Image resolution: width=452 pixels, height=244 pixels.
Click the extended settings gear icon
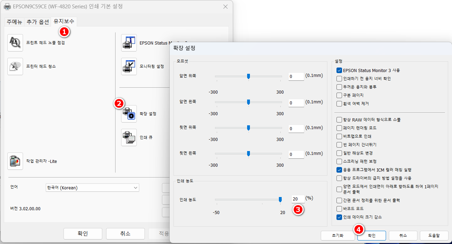[129, 114]
